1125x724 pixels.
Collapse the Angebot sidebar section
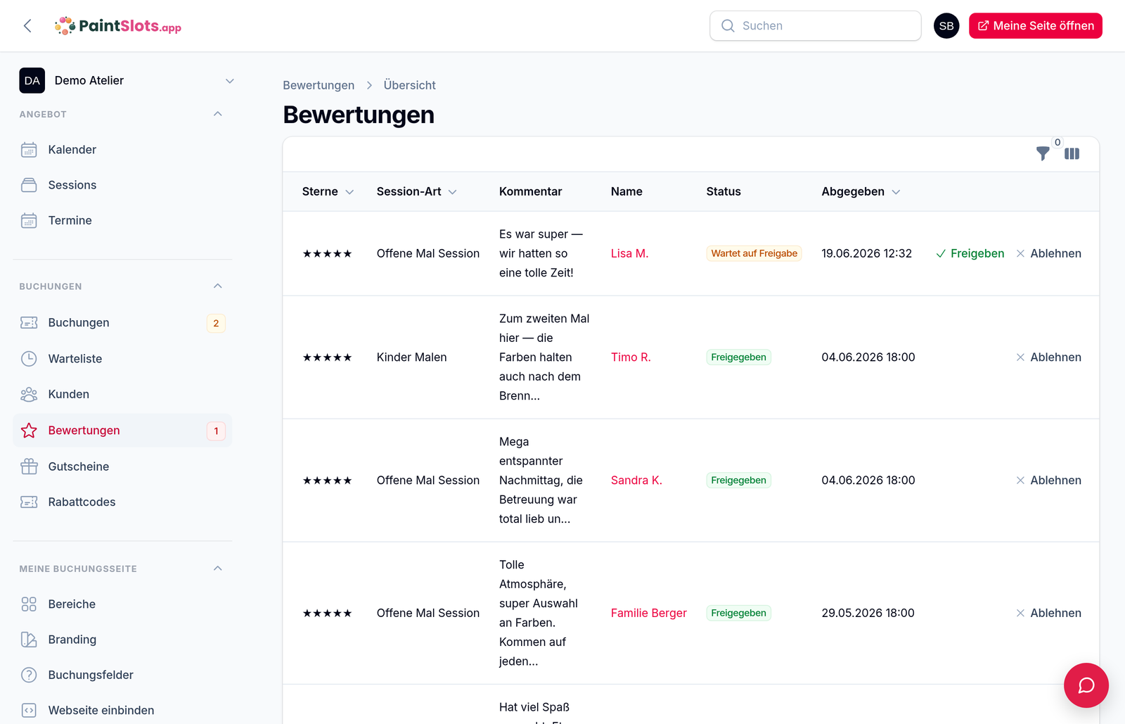pos(218,114)
